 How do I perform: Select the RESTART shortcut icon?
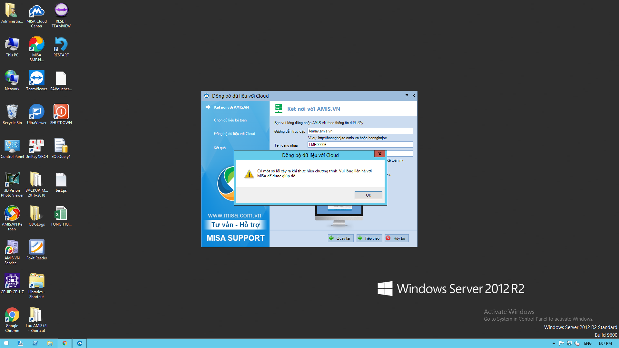click(61, 47)
